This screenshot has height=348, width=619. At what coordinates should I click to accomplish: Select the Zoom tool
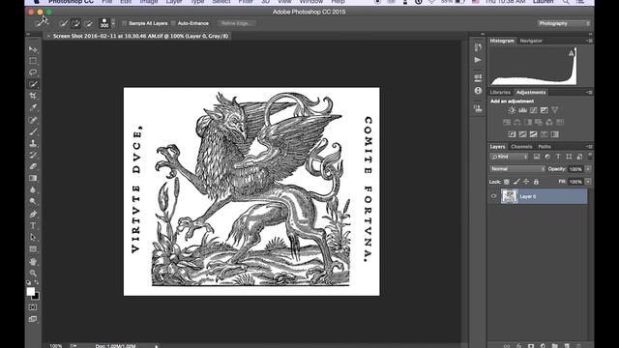pos(33,273)
